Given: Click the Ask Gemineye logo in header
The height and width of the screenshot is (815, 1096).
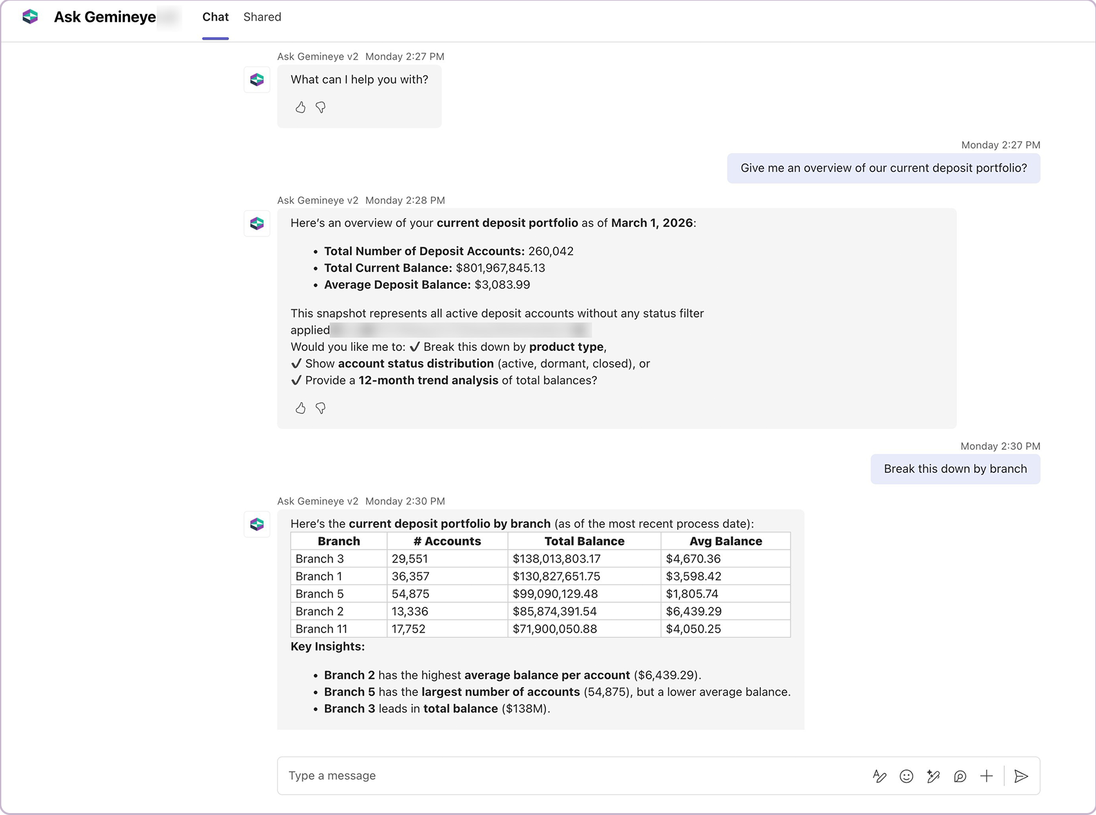Looking at the screenshot, I should pos(30,17).
